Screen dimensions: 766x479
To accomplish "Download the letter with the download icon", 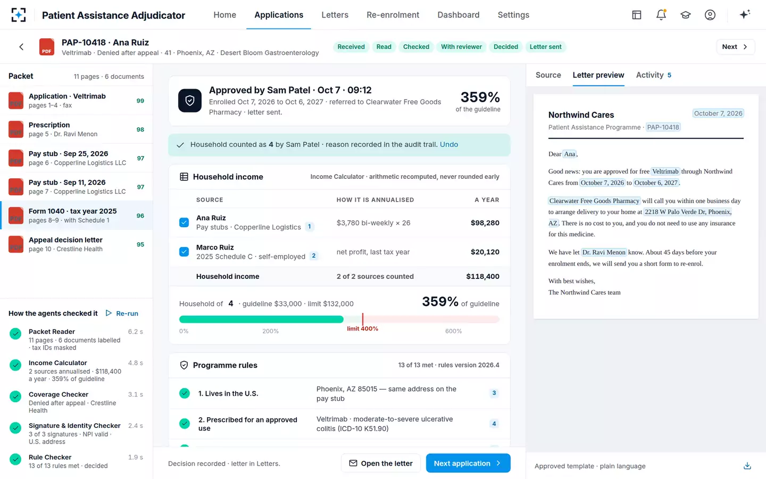I will coord(747,466).
